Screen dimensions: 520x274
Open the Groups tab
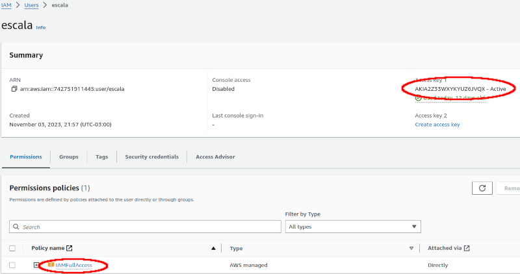tap(69, 156)
